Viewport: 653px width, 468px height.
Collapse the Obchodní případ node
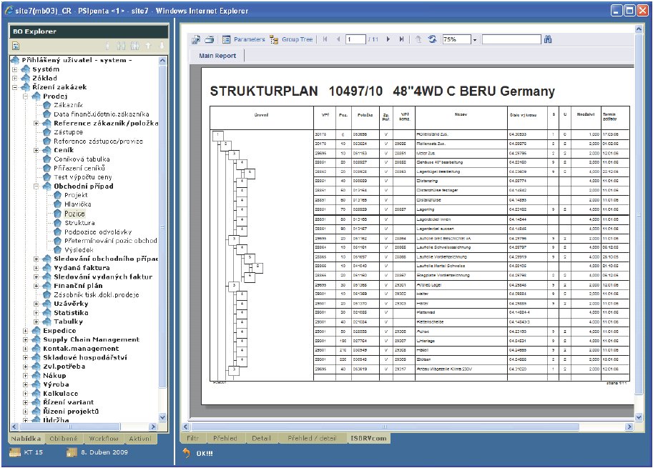click(36, 186)
